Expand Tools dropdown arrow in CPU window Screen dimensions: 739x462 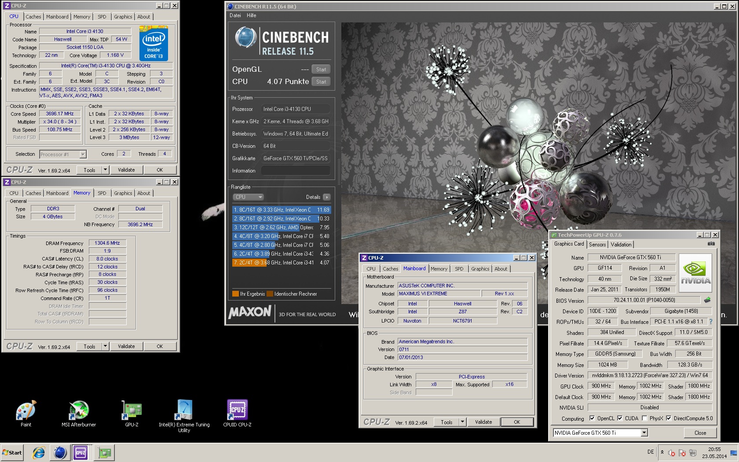(105, 170)
